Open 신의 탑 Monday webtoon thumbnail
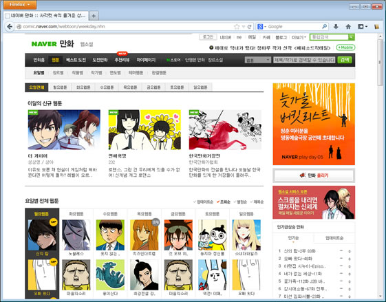 tap(42, 235)
